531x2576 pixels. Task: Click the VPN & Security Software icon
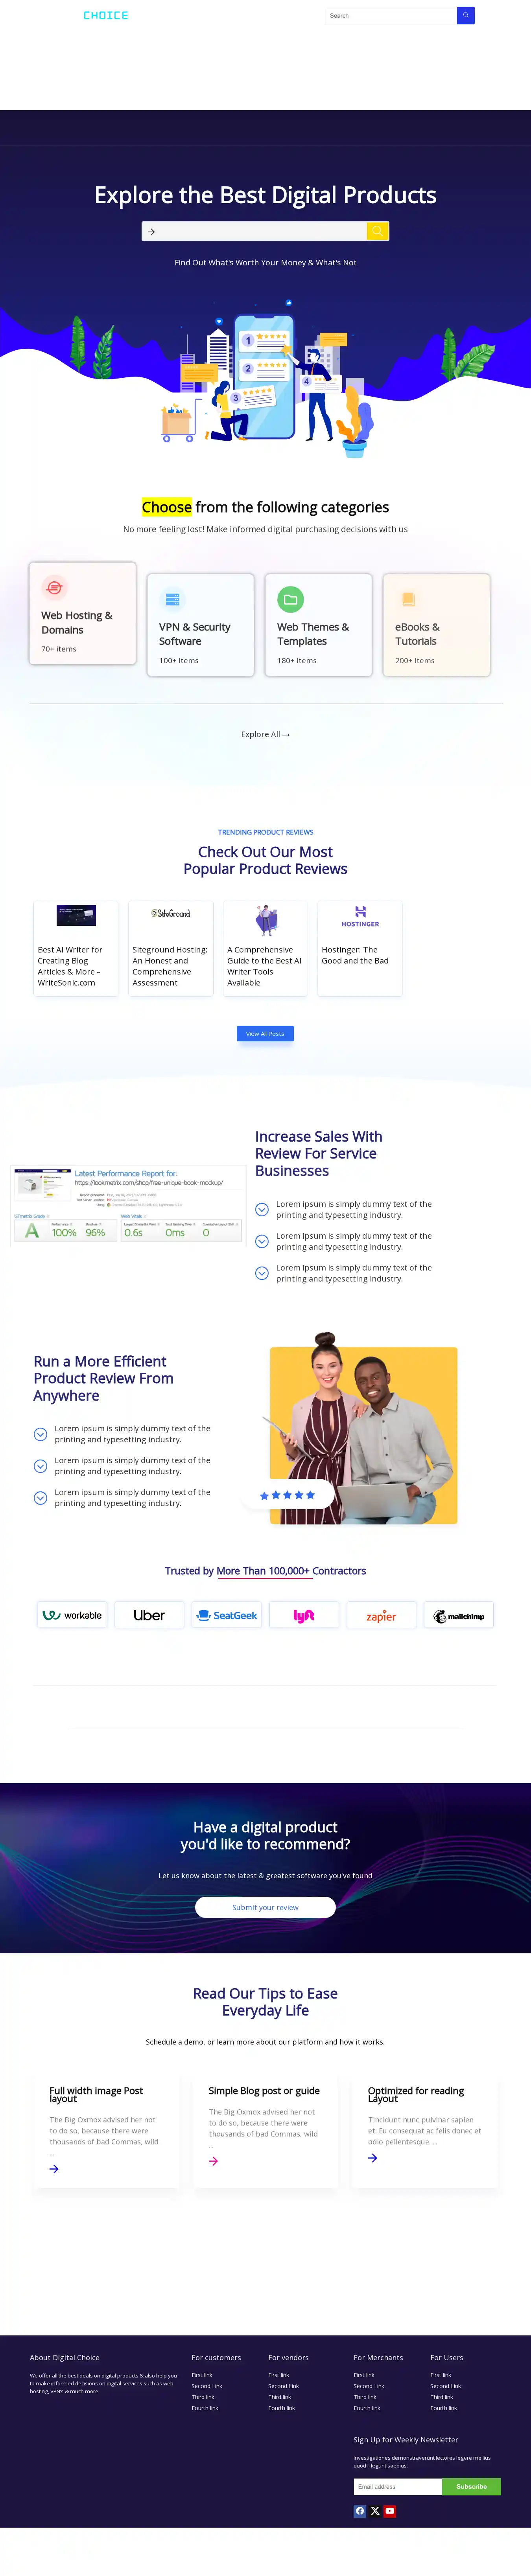(172, 599)
